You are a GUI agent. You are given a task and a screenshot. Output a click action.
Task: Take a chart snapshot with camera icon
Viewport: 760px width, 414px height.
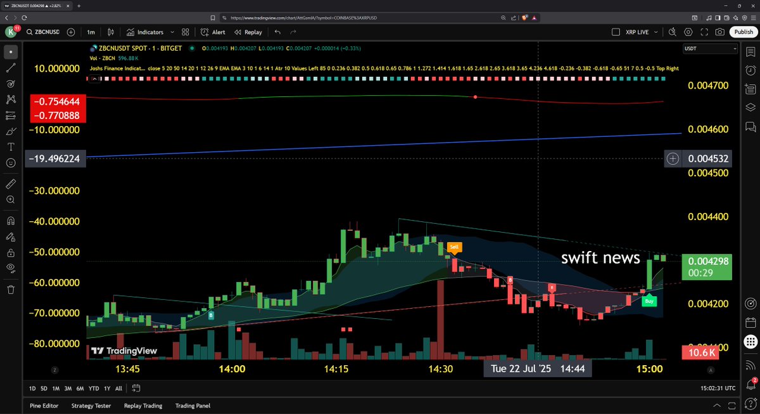[720, 32]
